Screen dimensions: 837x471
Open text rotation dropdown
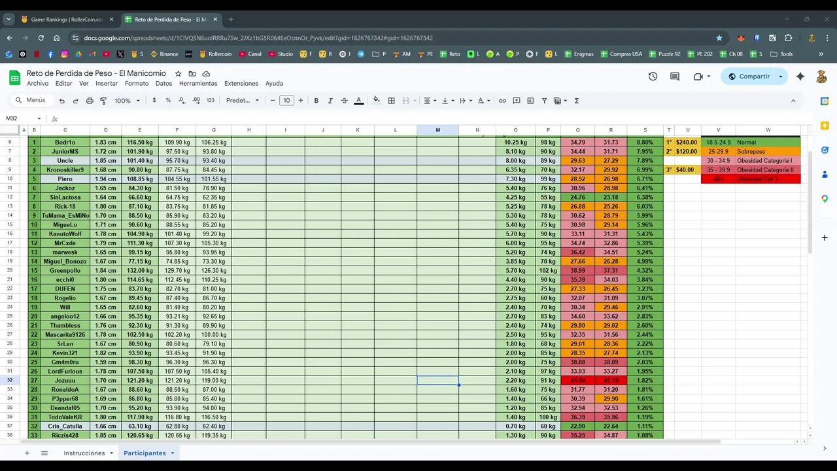click(x=483, y=101)
